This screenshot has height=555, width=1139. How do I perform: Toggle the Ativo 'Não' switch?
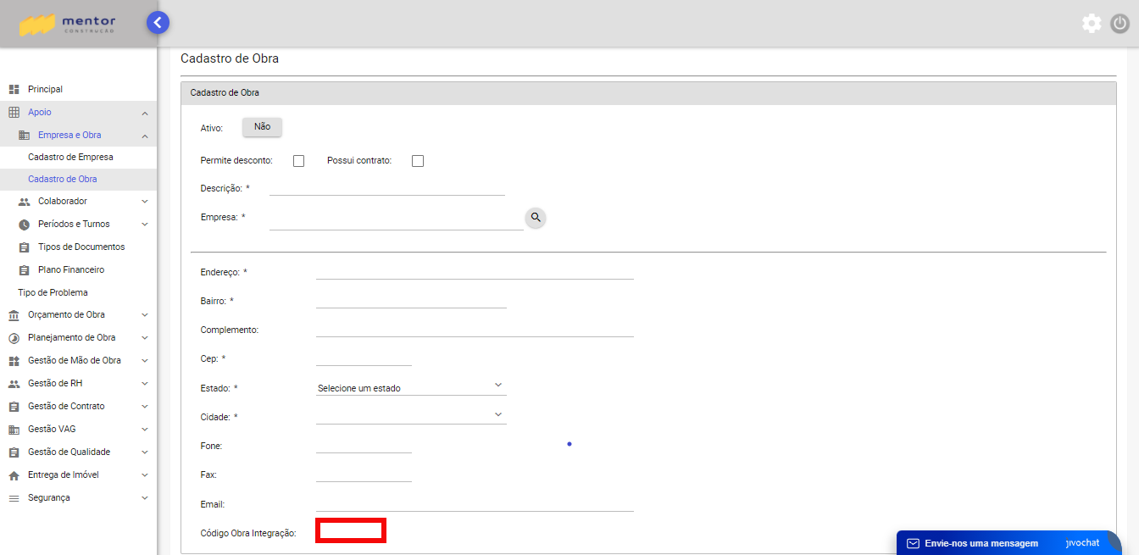point(262,127)
